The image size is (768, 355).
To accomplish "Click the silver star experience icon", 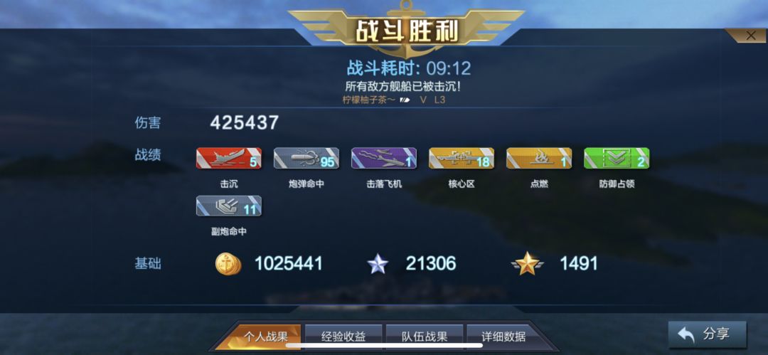I will coord(378,264).
